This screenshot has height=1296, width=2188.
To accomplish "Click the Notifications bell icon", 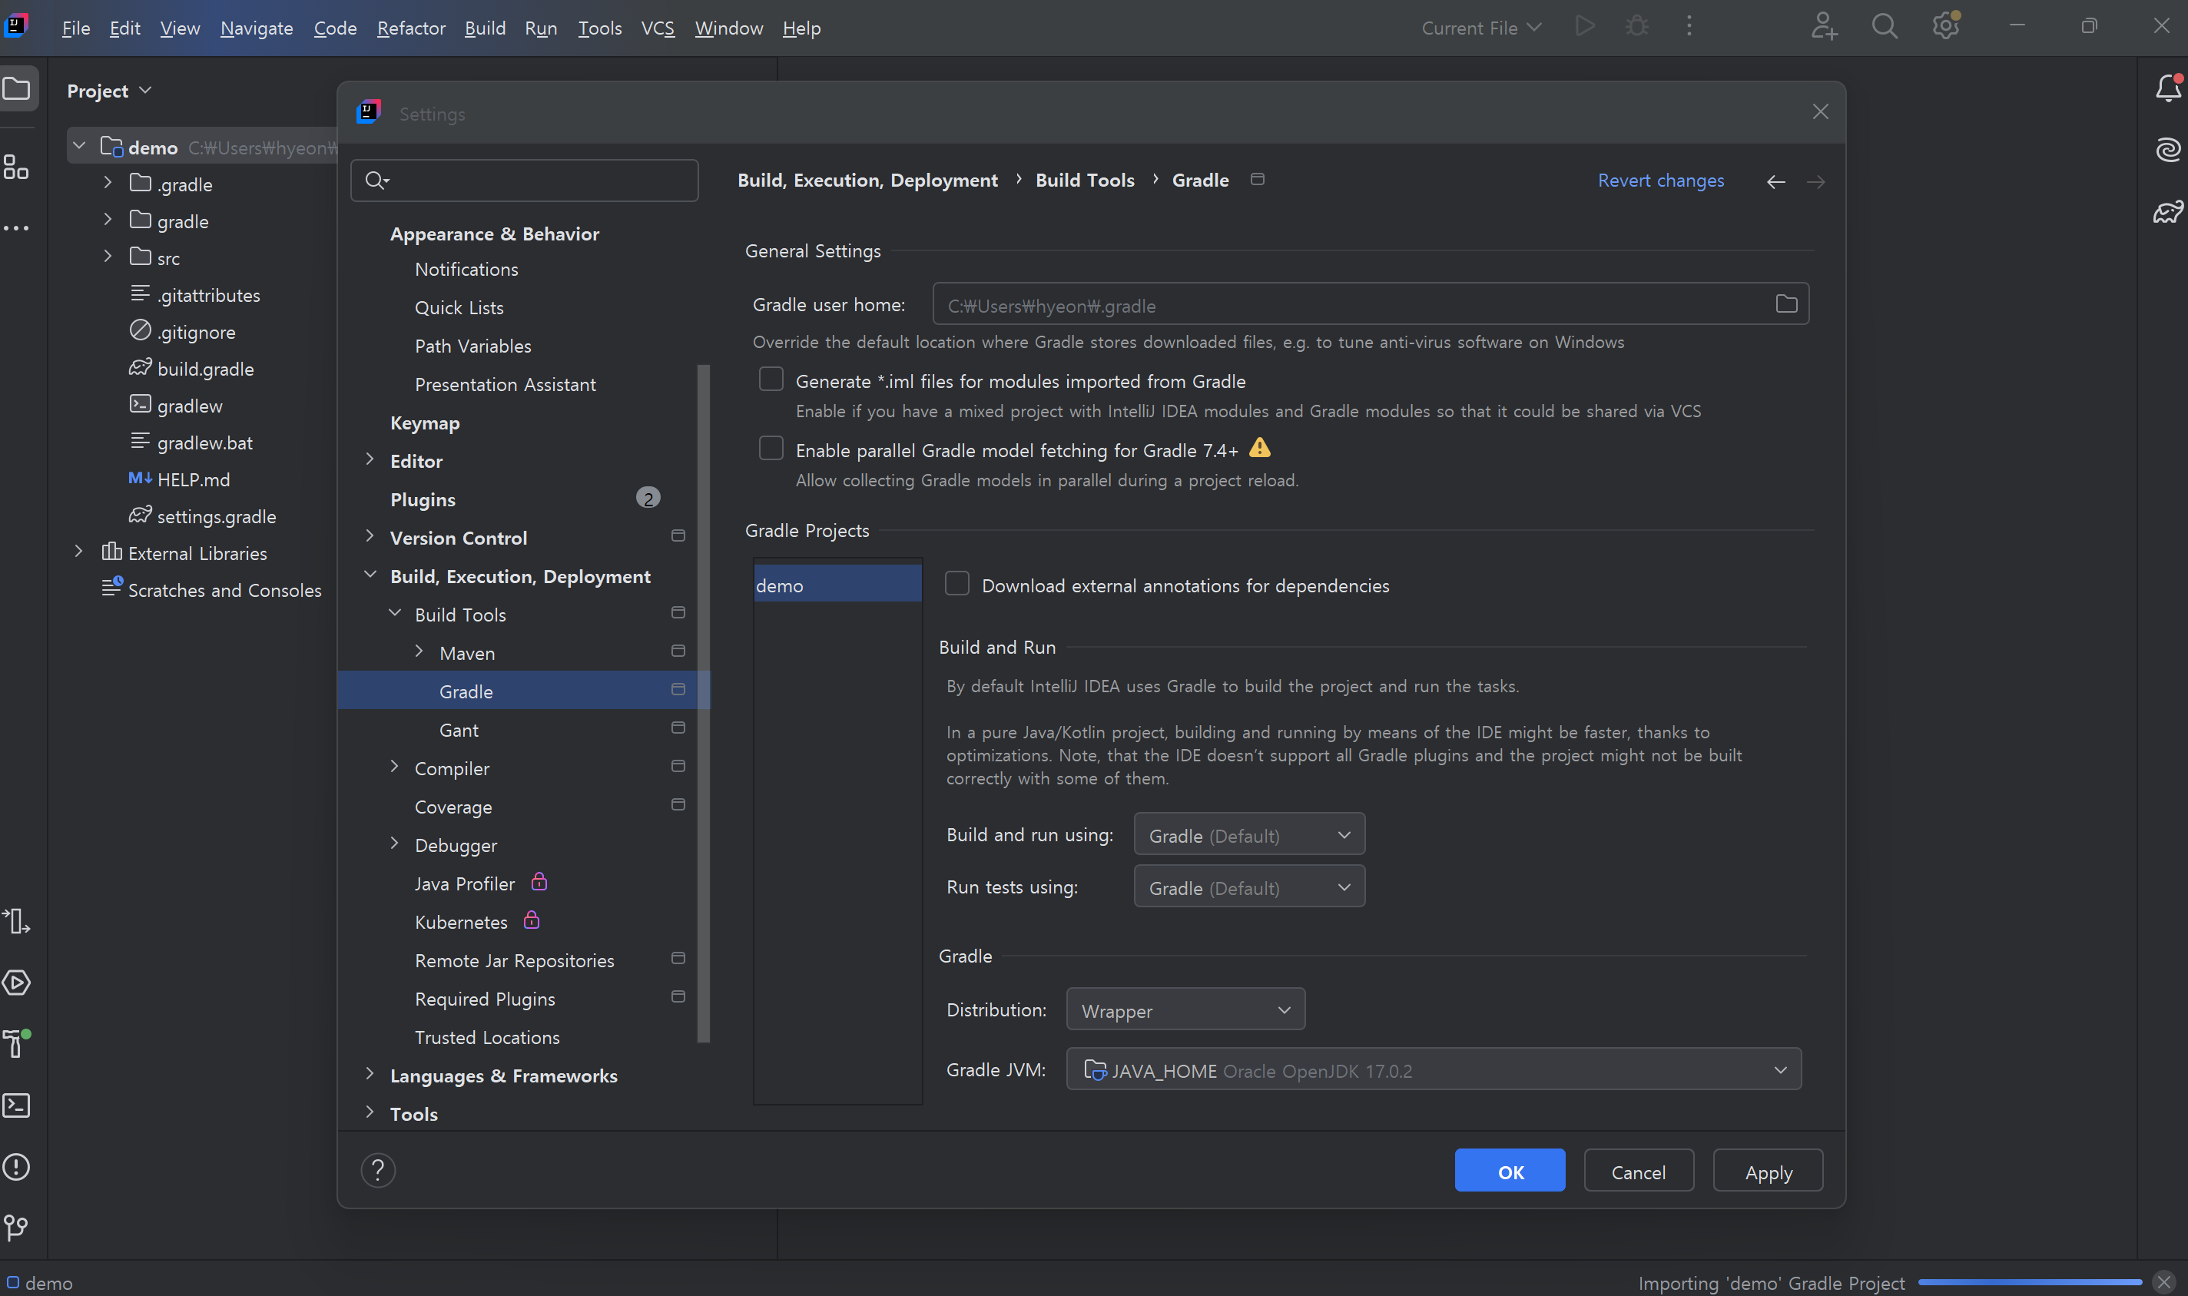I will pyautogui.click(x=2168, y=88).
